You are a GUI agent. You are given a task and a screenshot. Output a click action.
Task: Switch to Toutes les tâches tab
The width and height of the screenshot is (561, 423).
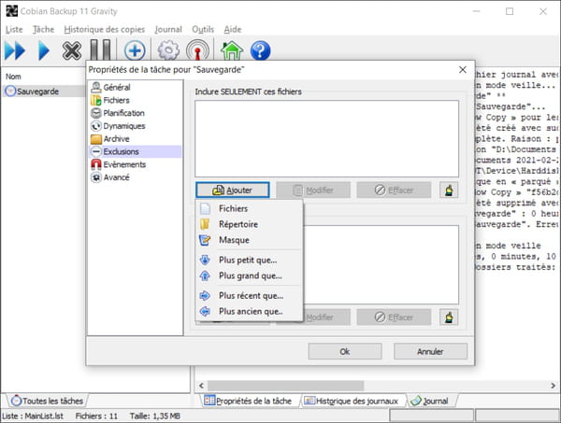click(x=48, y=401)
